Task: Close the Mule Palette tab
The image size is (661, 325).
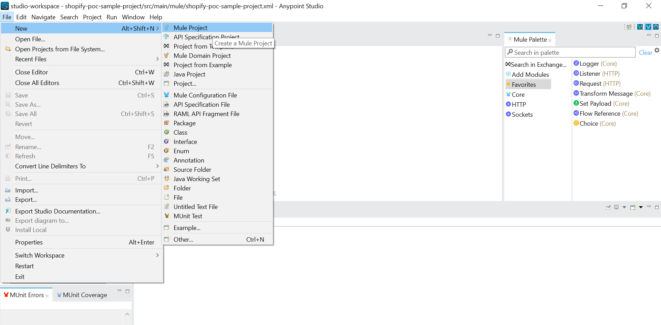Action: tap(550, 40)
